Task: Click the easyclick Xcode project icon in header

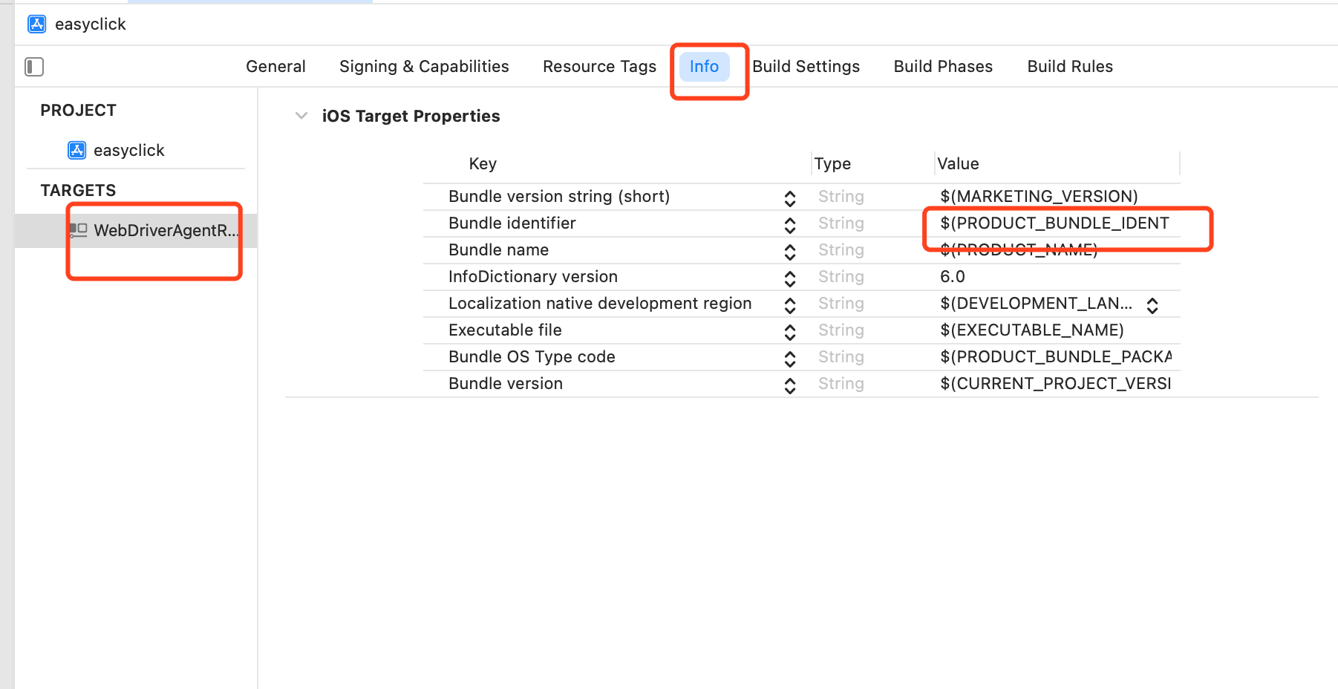Action: pyautogui.click(x=36, y=24)
